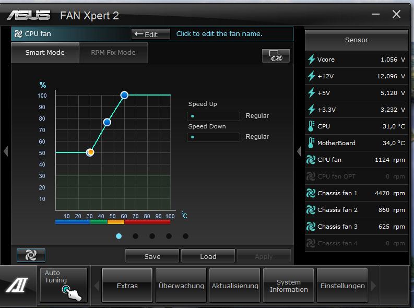Click the MotherBoard temperature 34,0 °C
This screenshot has height=308, width=414.
click(x=394, y=143)
